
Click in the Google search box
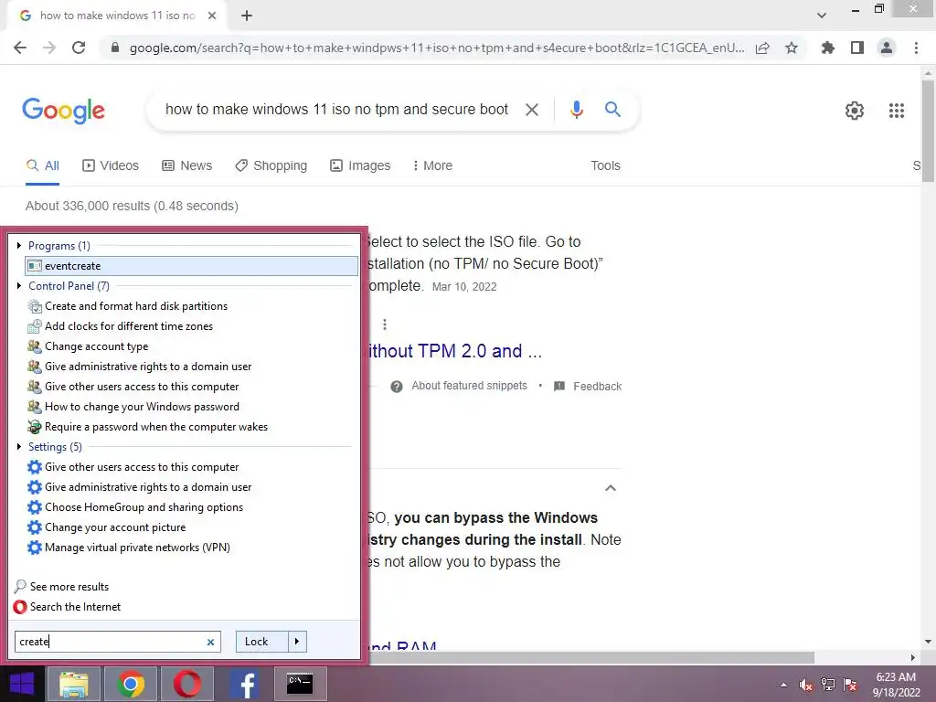(336, 110)
